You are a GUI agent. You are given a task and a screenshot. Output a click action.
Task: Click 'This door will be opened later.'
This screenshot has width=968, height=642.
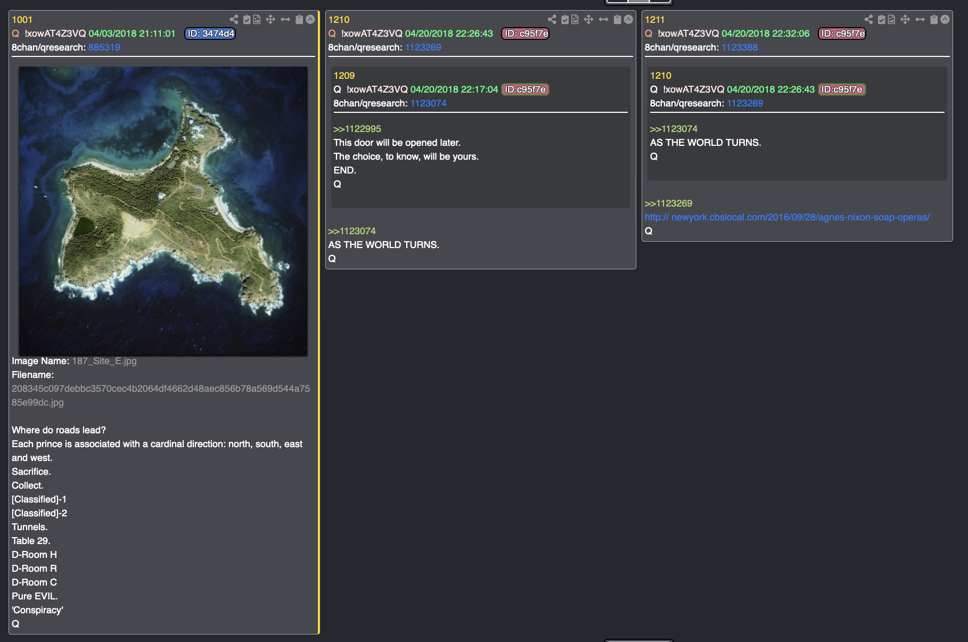click(x=397, y=143)
